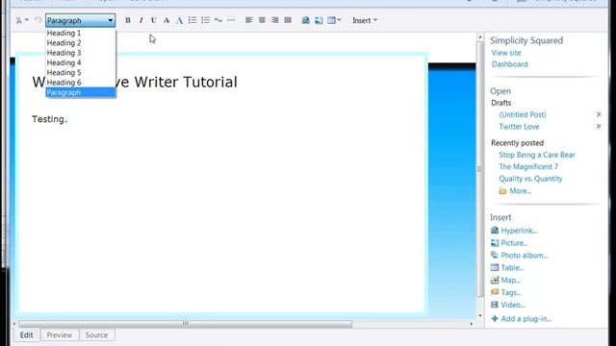The width and height of the screenshot is (616, 346).
Task: Switch to the Edit tab
Action: coord(27,335)
